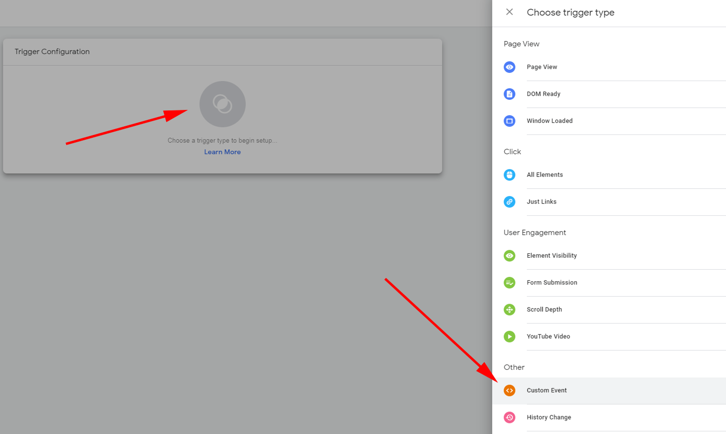Click the 'Other' section heading
Image resolution: width=726 pixels, height=434 pixels.
point(514,367)
